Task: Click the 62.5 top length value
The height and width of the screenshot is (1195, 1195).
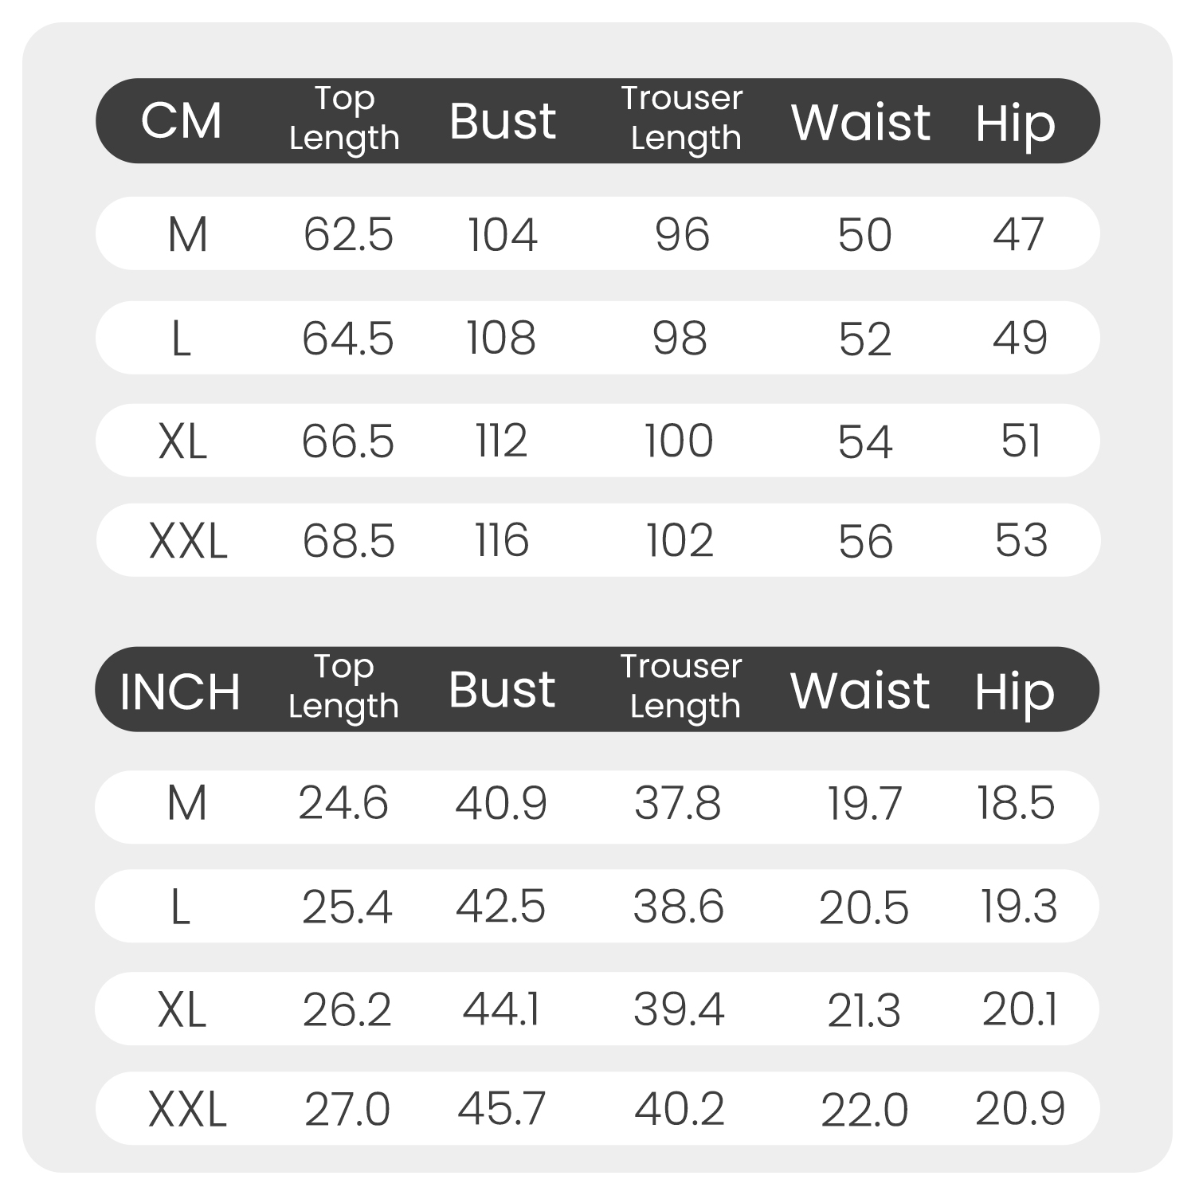Action: (x=348, y=235)
